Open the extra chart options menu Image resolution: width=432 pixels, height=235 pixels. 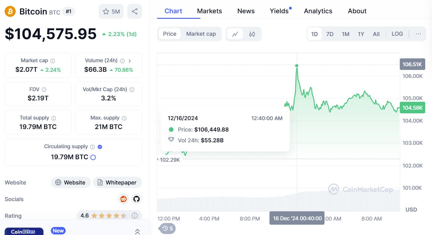[418, 34]
